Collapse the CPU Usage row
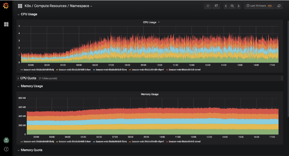This screenshot has width=289, height=156. click(29, 14)
